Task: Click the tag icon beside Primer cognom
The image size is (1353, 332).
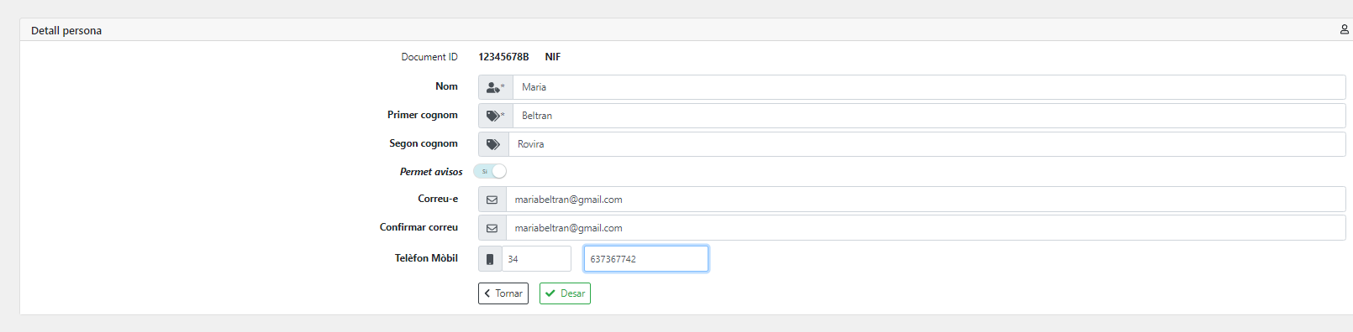Action: [496, 116]
